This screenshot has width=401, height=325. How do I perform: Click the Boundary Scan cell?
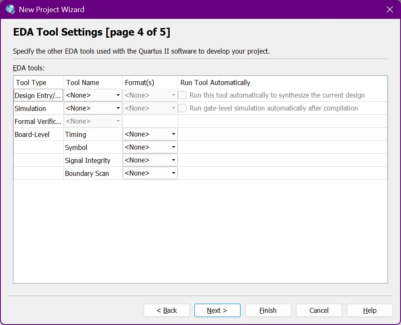[x=93, y=173]
